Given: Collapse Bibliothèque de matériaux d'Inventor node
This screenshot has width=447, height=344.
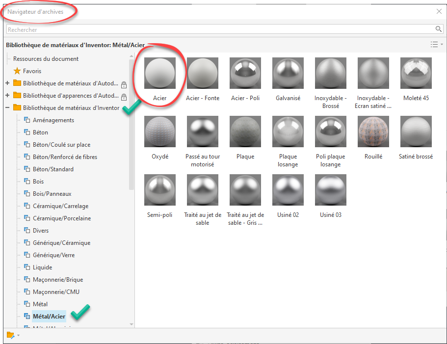Looking at the screenshot, I should 7,108.
